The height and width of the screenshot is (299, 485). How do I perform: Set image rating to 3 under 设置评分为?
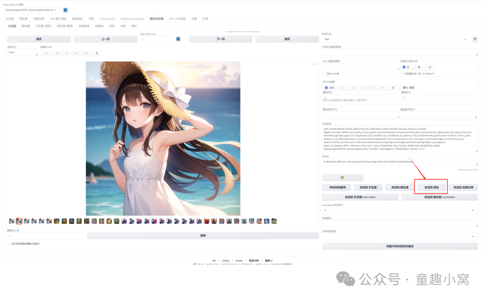[x=65, y=53]
